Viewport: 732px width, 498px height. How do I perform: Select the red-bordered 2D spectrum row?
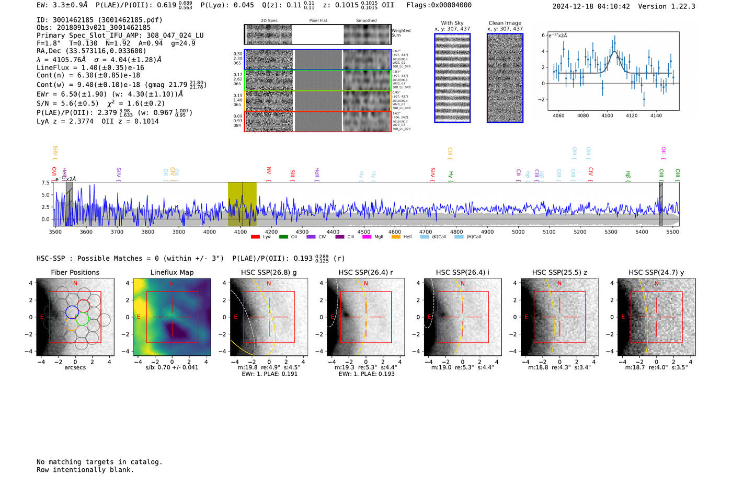coord(317,121)
